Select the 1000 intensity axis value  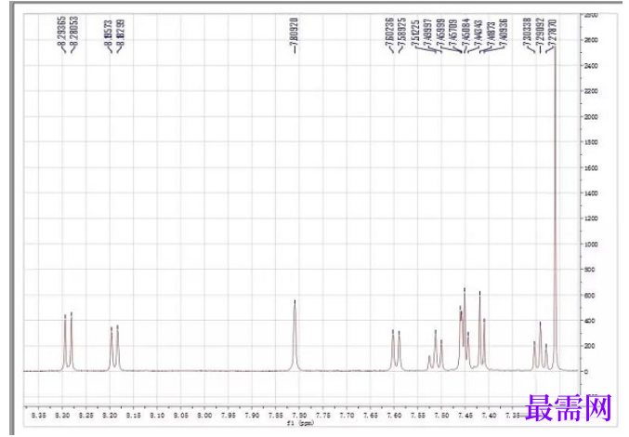coord(591,244)
